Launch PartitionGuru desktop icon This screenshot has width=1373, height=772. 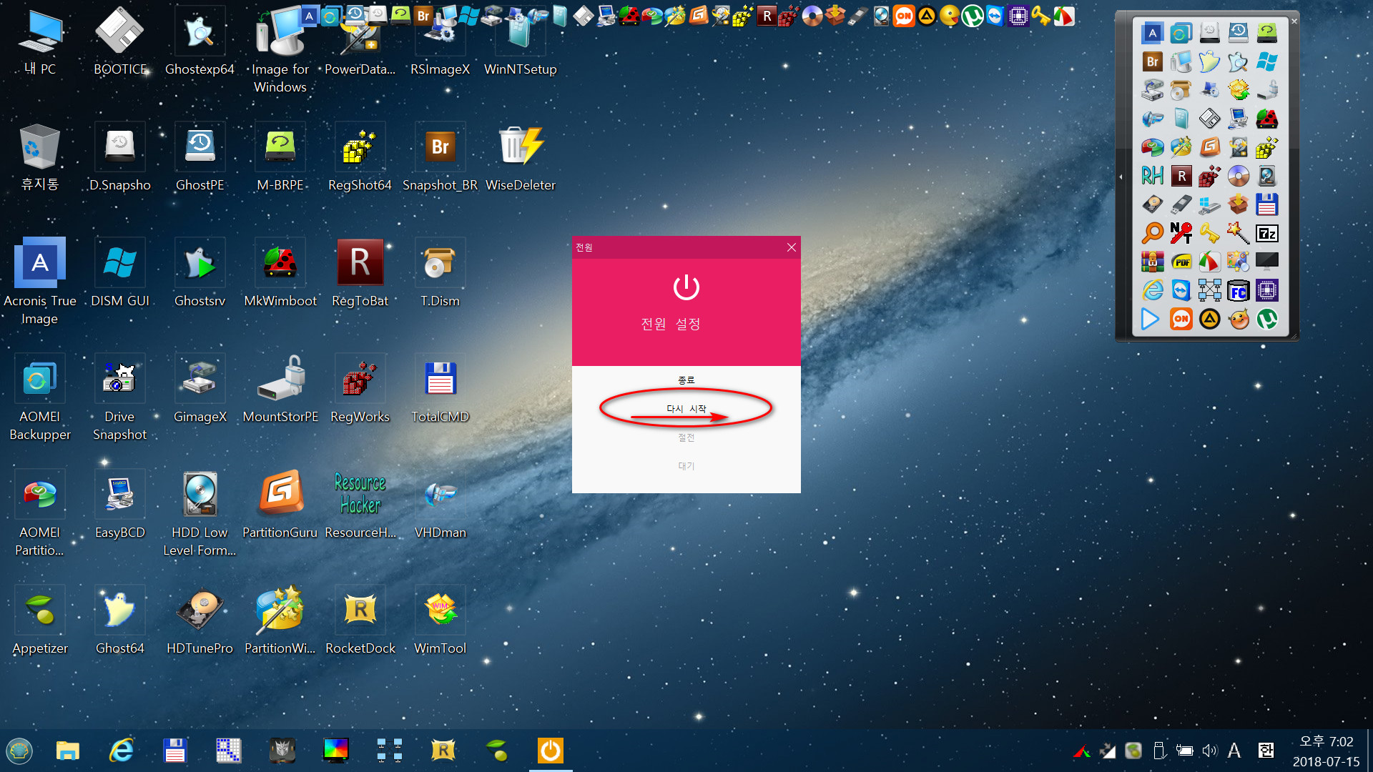coord(280,505)
